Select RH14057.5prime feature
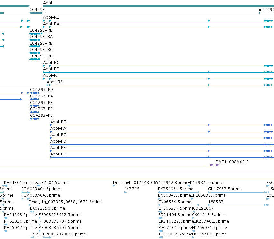The height and width of the screenshot is (239, 274). point(175,234)
